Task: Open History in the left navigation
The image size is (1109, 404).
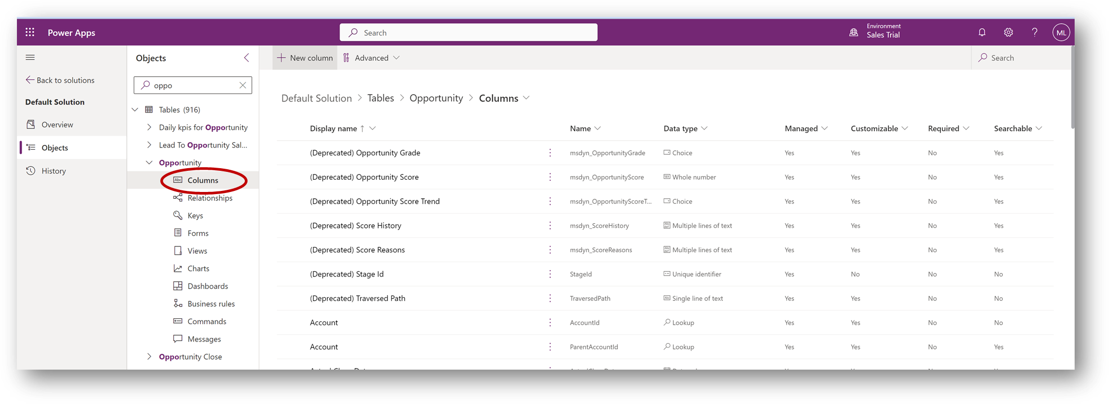Action: click(x=53, y=171)
